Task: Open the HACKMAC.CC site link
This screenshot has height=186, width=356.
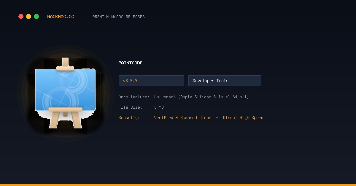Action: click(61, 17)
